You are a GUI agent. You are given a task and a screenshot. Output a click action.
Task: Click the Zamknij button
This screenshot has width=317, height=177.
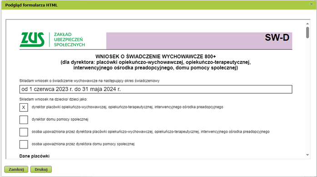pyautogui.click(x=16, y=169)
